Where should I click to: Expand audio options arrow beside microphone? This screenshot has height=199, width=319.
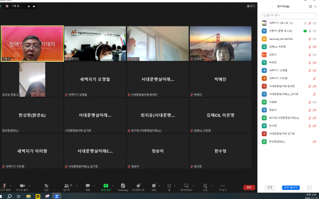[11, 186]
